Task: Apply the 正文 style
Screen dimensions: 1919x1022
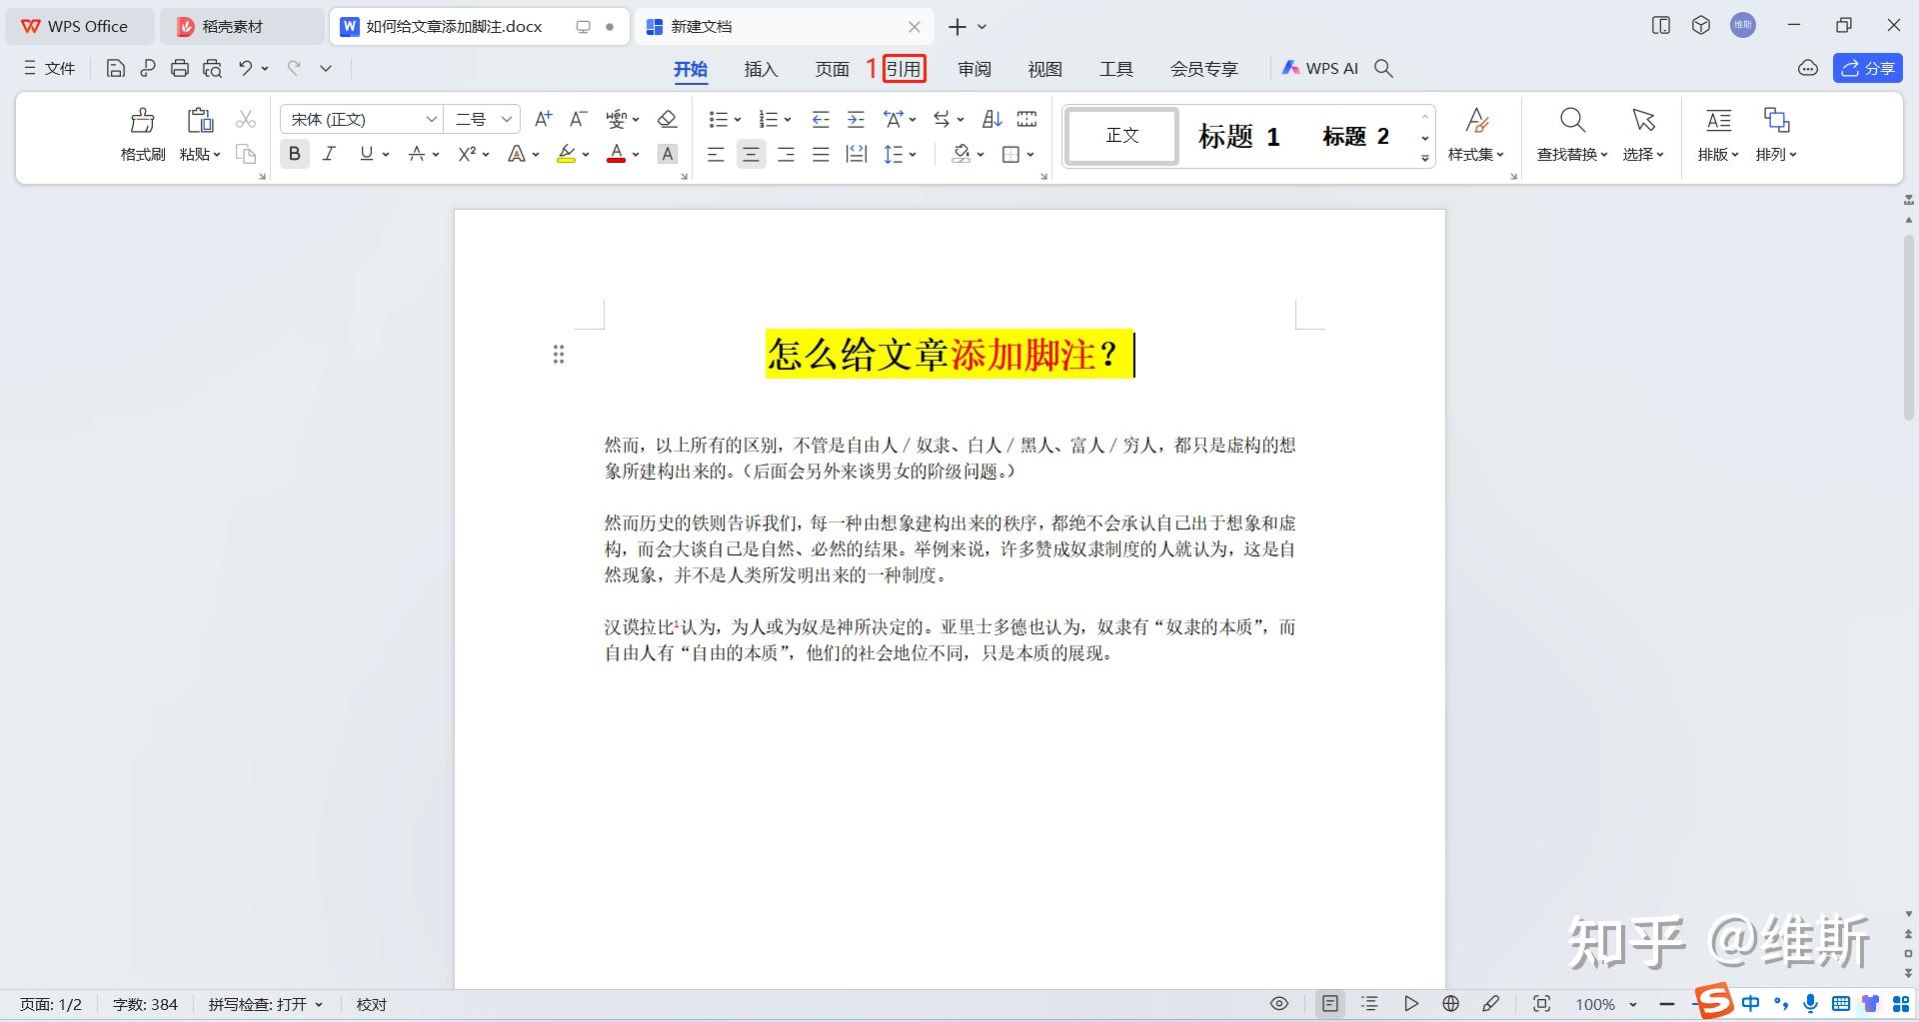Action: [1121, 135]
